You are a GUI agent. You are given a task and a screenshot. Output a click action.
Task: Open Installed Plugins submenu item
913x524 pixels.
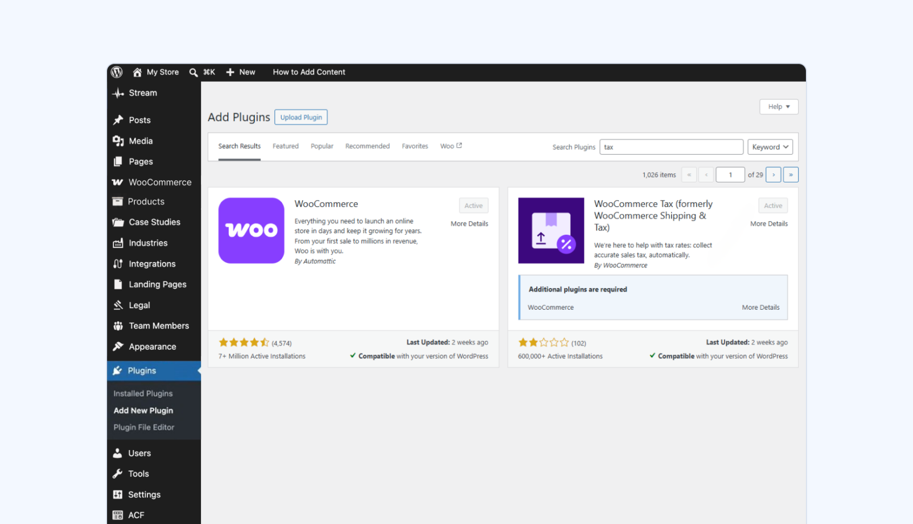143,393
